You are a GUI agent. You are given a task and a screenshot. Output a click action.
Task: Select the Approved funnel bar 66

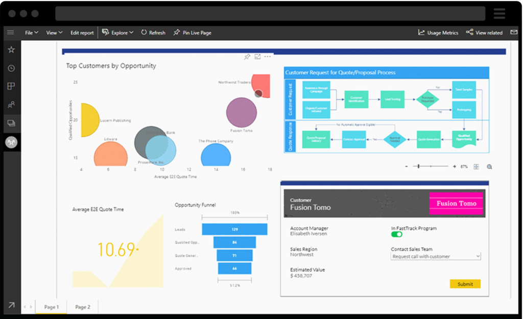click(234, 268)
